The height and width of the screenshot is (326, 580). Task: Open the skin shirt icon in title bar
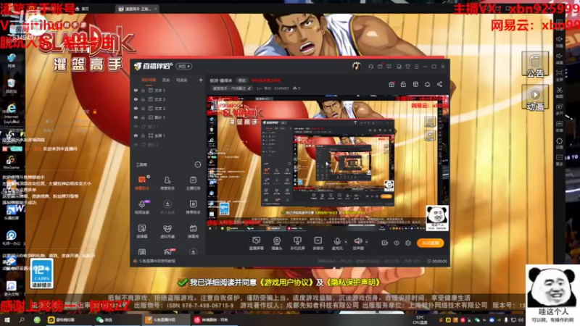[407, 67]
